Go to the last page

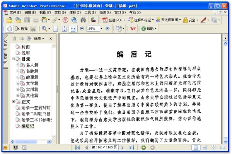[132, 147]
